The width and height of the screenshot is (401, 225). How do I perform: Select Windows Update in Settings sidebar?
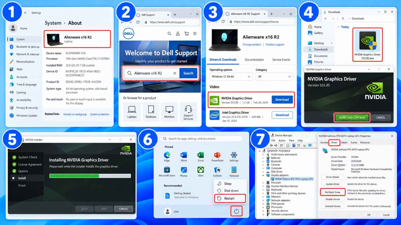pos(23,115)
